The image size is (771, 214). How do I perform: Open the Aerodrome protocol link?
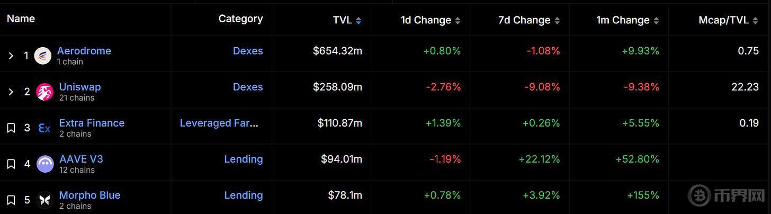pos(84,51)
